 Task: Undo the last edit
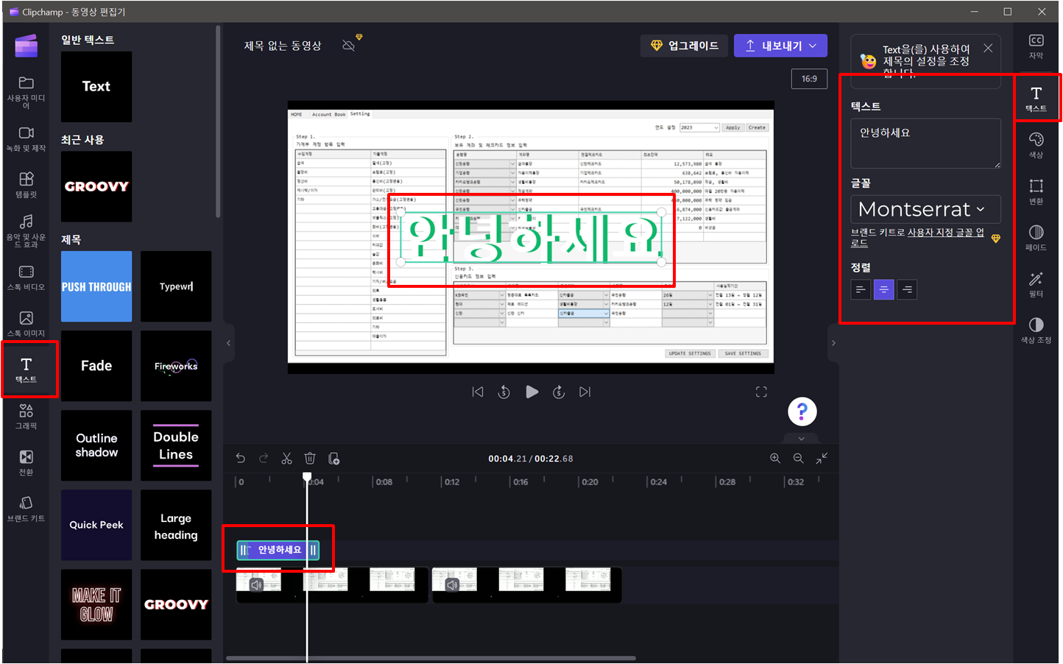241,458
